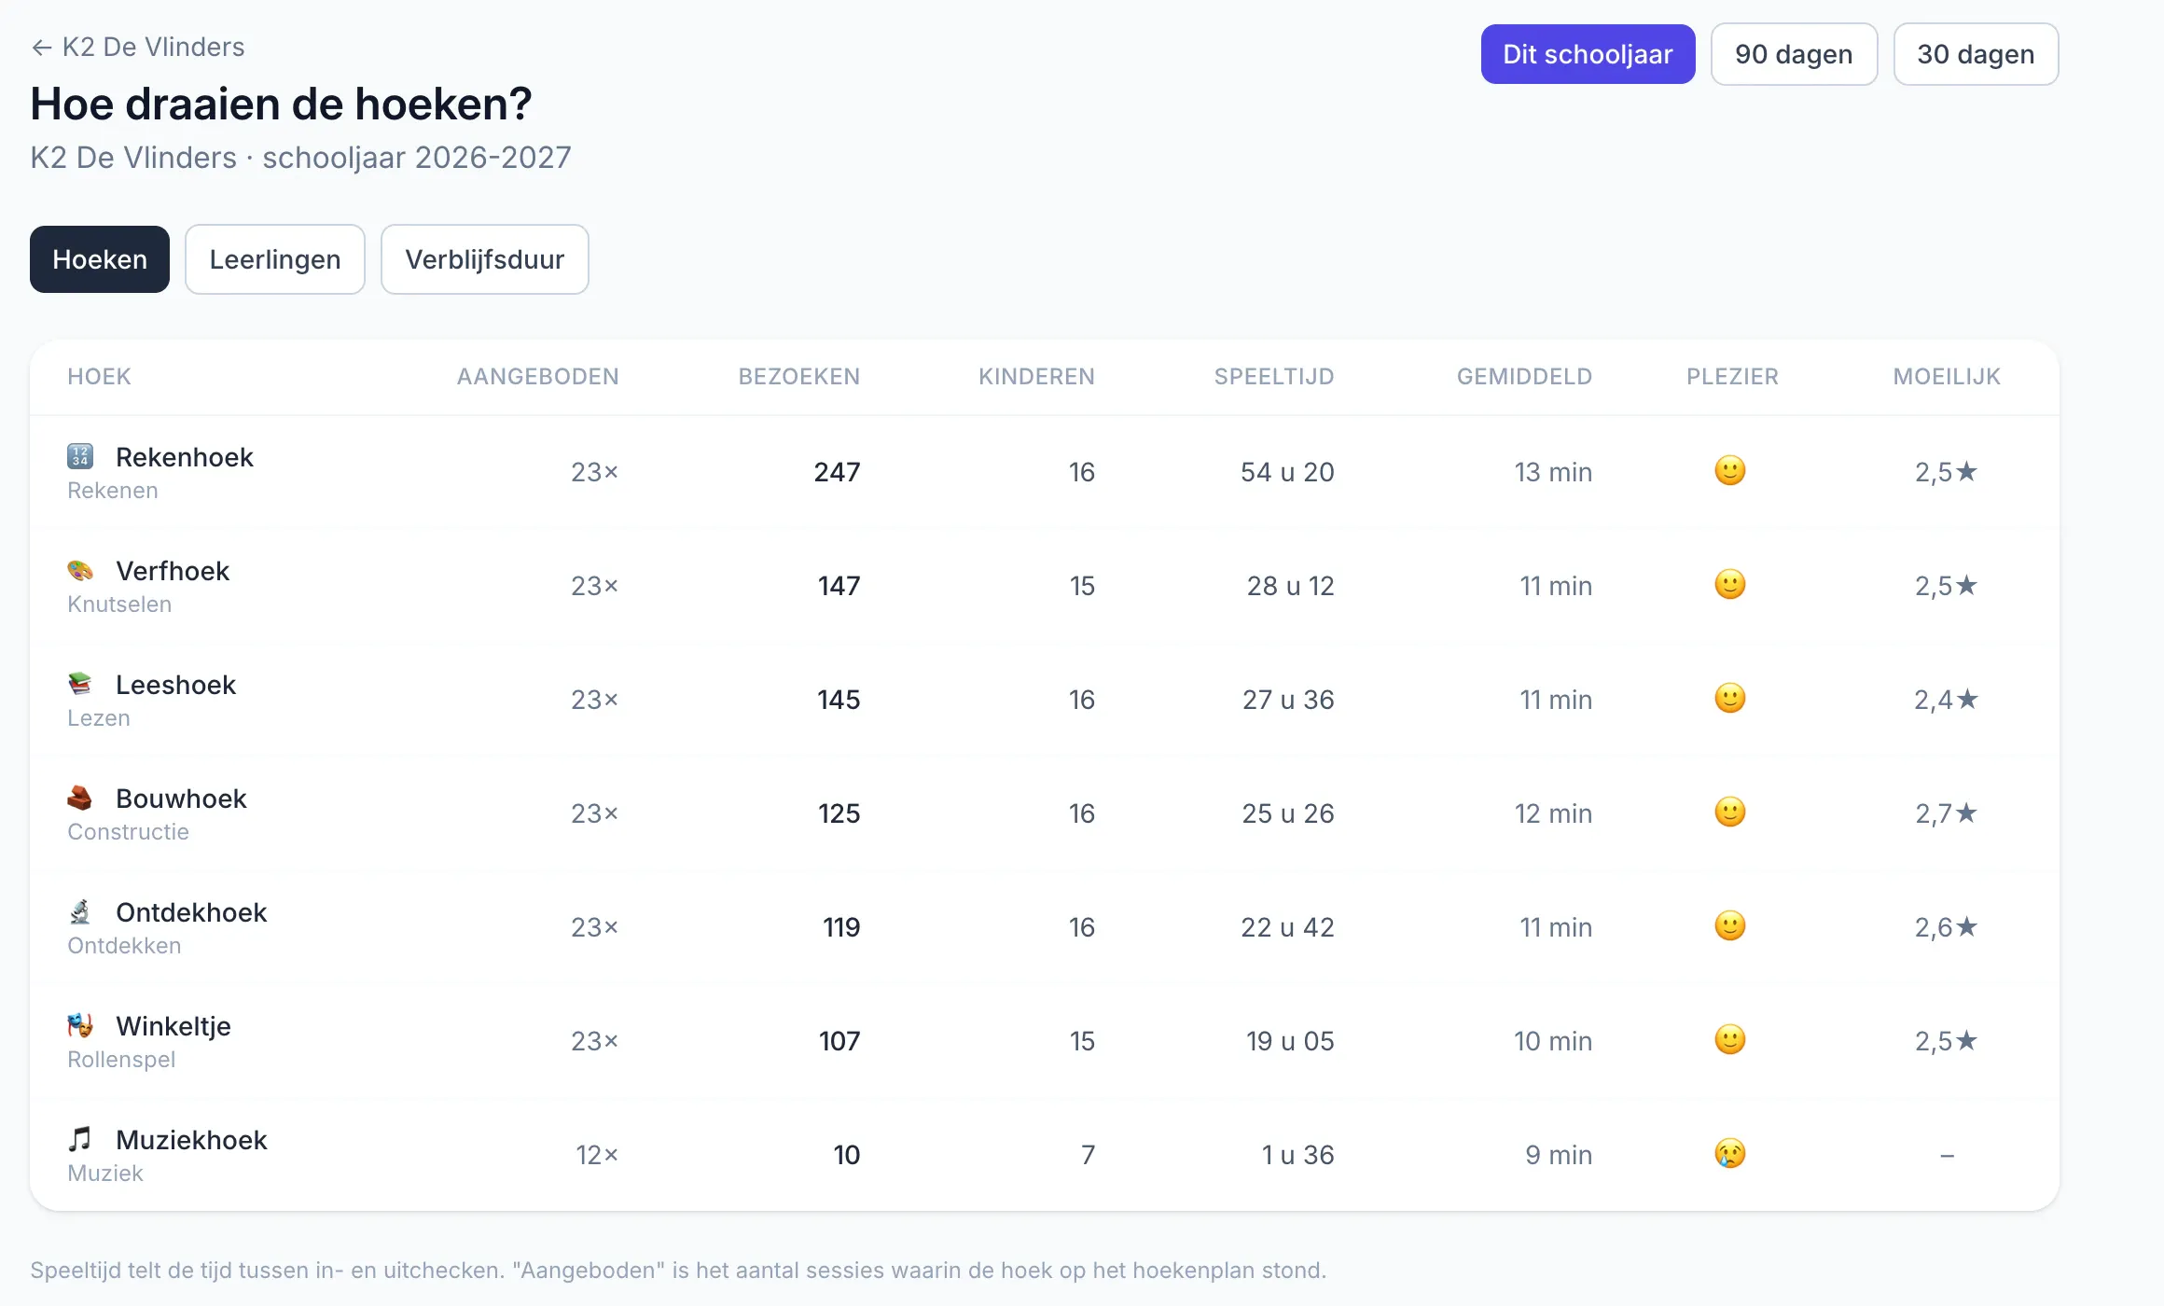Screen dimensions: 2164x1306
Task: Select the Hoeken tab
Action: (x=100, y=259)
